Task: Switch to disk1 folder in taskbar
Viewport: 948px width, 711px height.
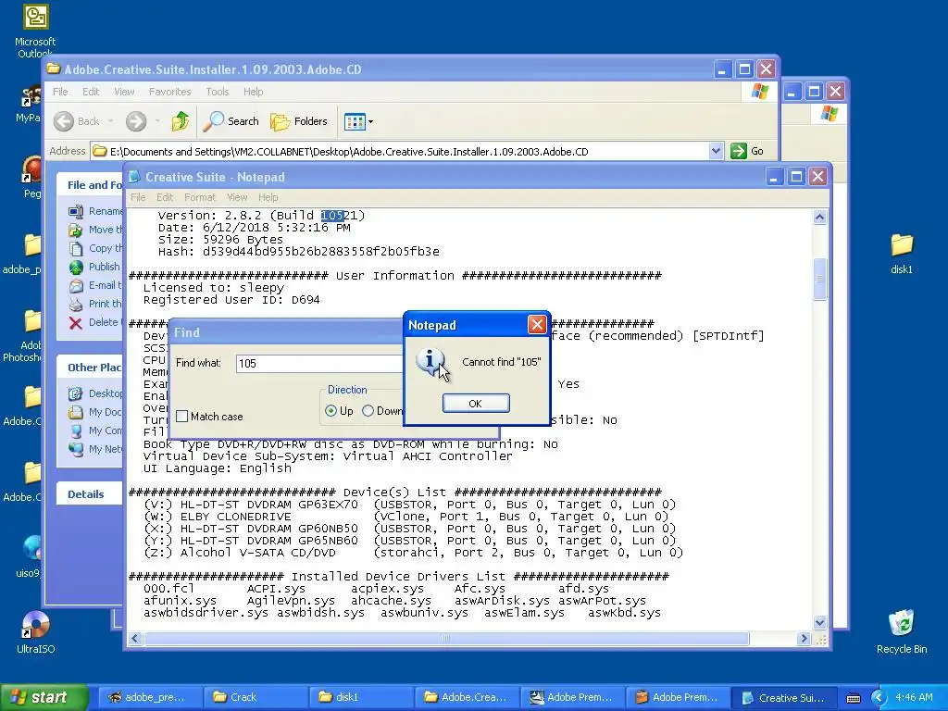Action: [x=361, y=697]
